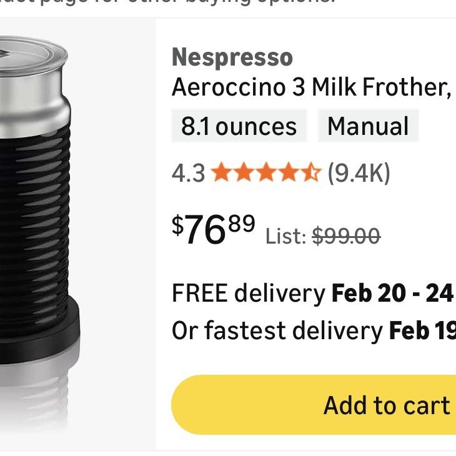This screenshot has height=456, width=456.
Task: Click the third orange rating star
Action: 266,172
